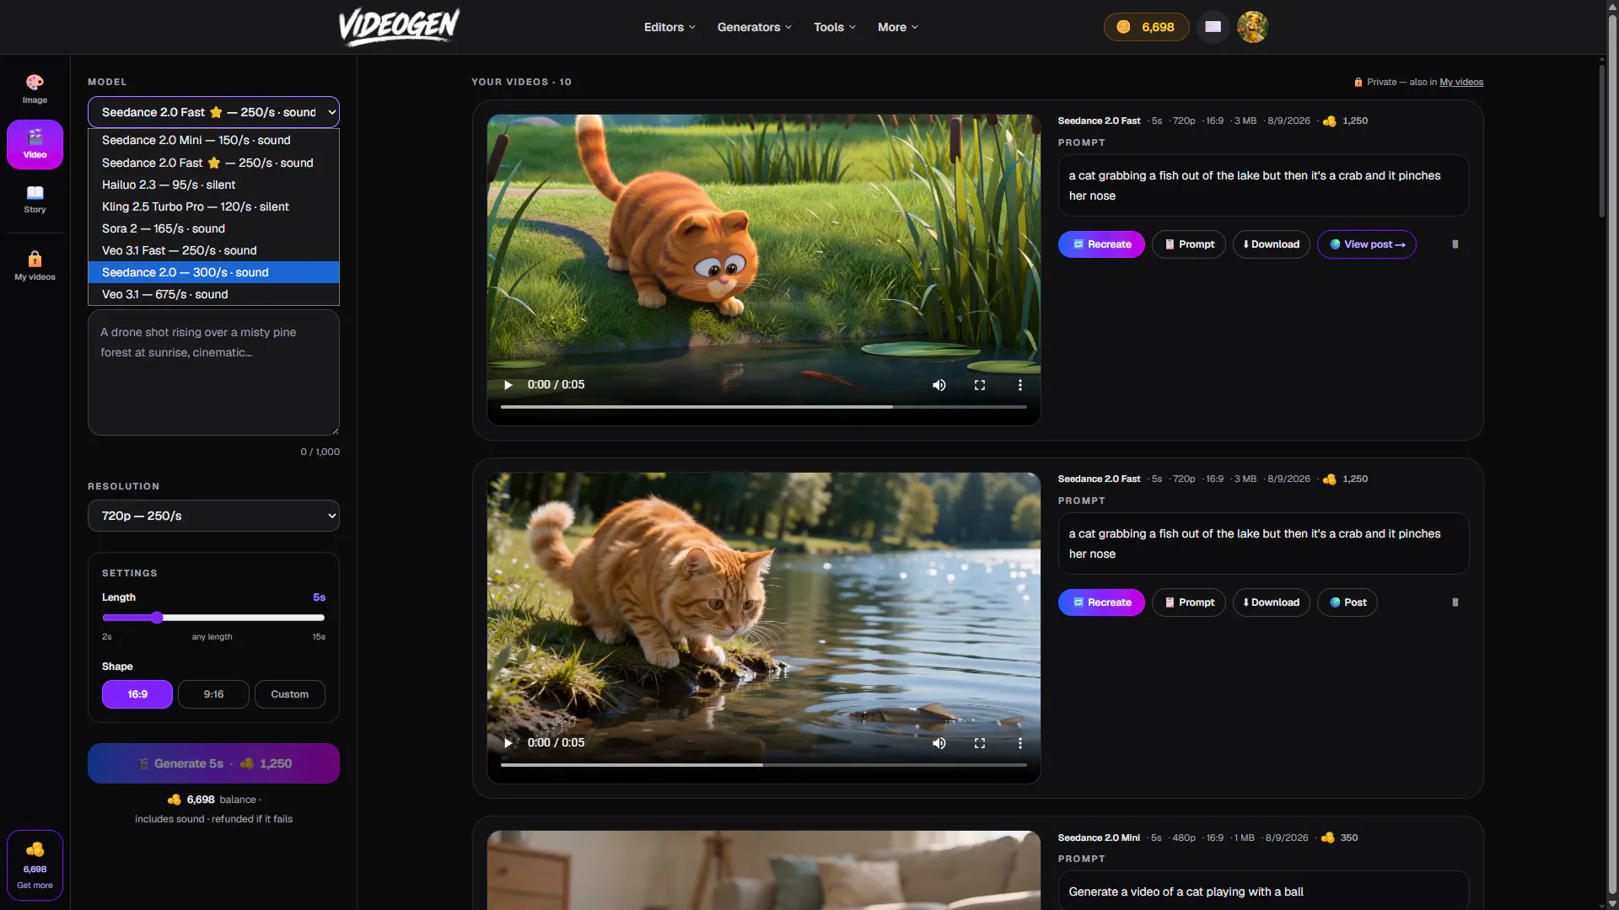Viewport: 1619px width, 910px height.
Task: Delete the second video with trash icon
Action: 1455,602
